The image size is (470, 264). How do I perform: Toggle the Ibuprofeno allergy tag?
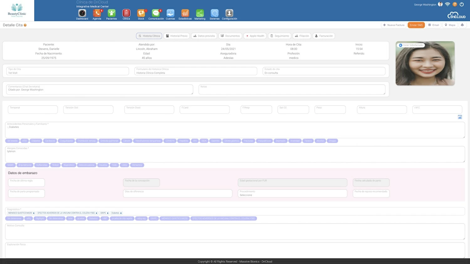[x=69, y=165]
